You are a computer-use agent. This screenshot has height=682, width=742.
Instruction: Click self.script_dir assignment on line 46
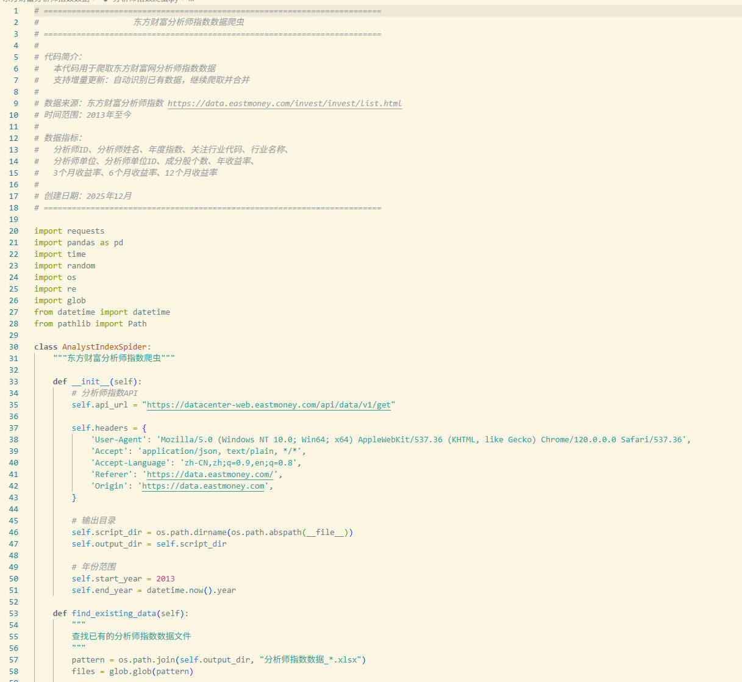[212, 532]
